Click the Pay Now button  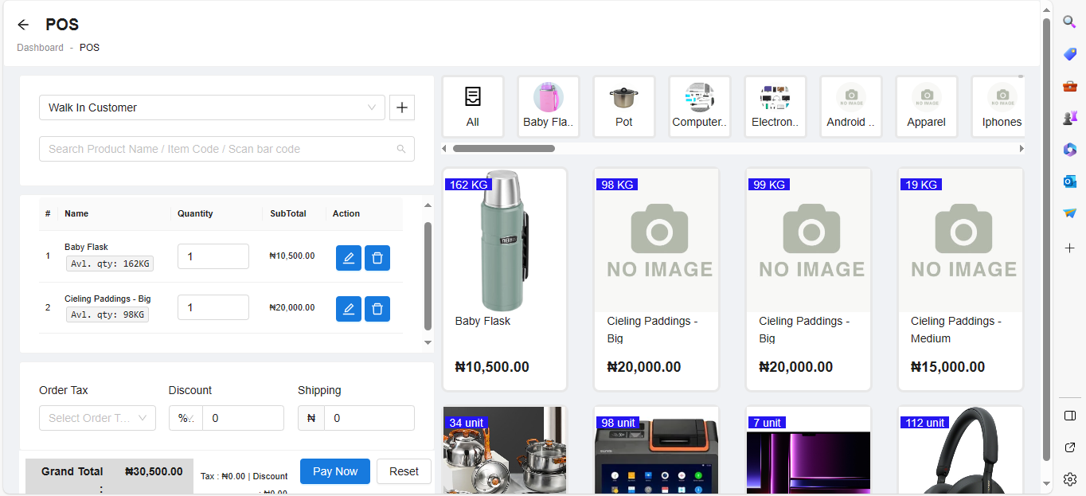click(x=335, y=471)
